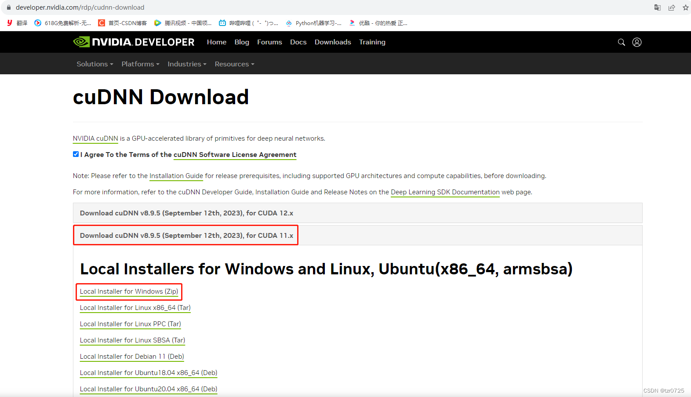Open the 翻译 bookmark
691x397 pixels.
point(17,23)
